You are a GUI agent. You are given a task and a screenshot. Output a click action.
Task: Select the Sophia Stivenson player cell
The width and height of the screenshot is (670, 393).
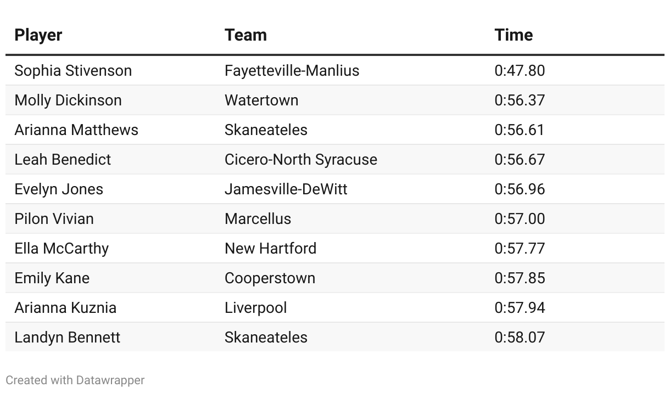tap(73, 71)
